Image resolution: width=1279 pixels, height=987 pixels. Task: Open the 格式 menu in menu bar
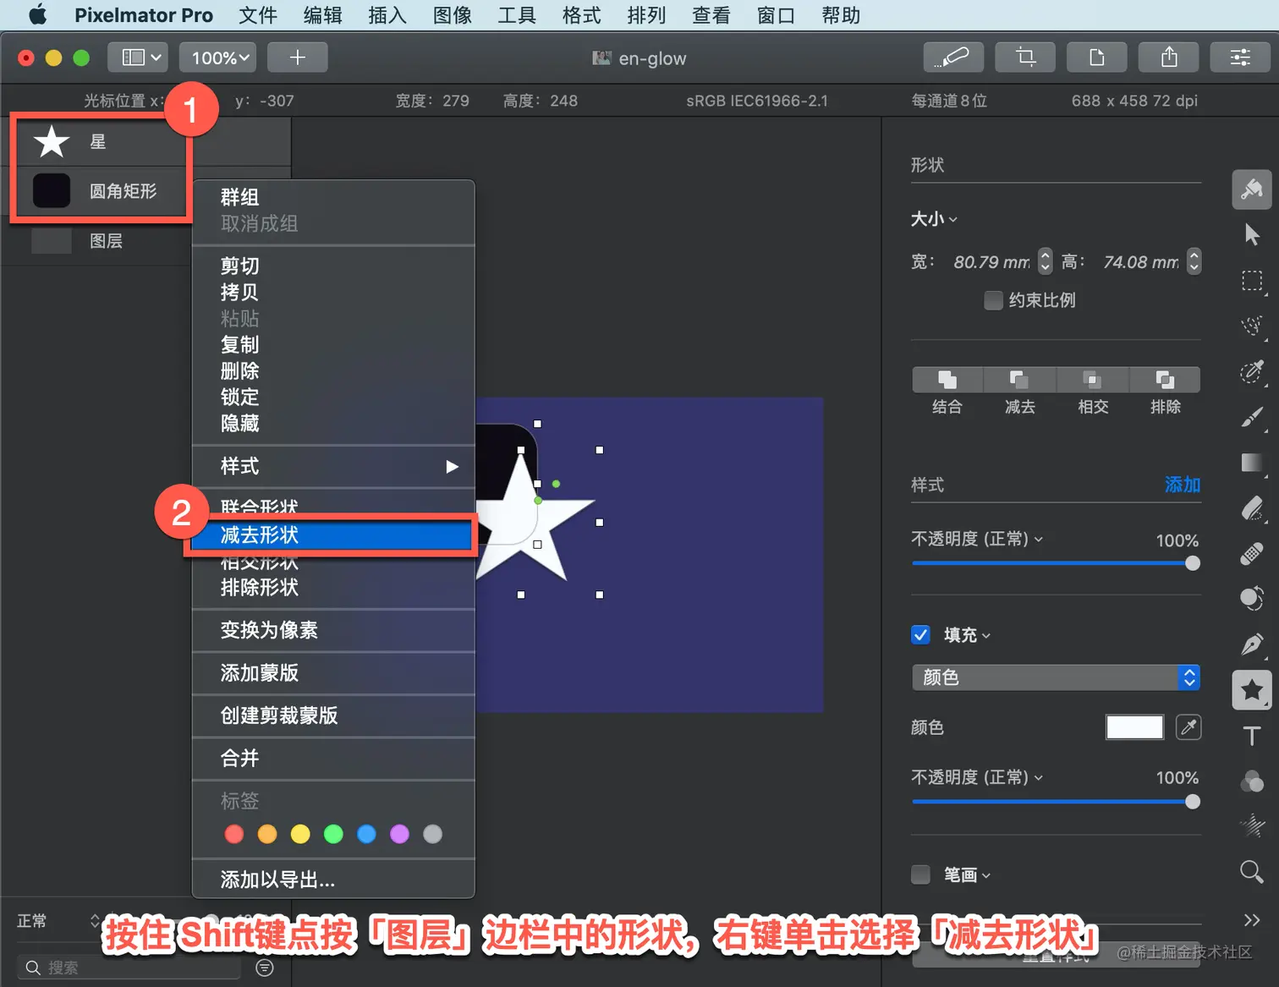click(581, 15)
